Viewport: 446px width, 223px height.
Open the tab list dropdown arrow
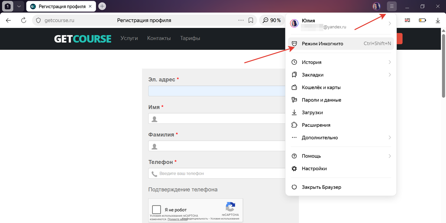(x=19, y=6)
